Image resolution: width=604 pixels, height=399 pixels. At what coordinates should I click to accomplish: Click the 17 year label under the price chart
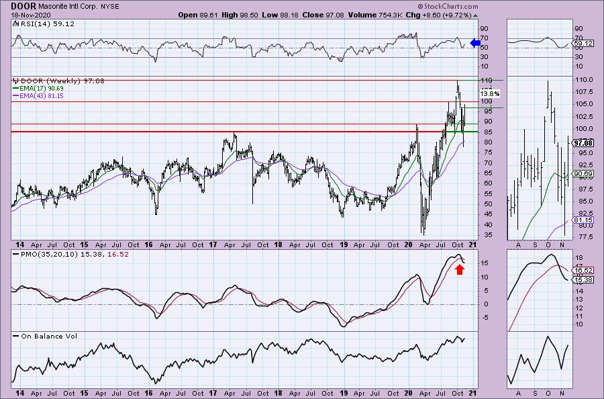click(x=213, y=245)
